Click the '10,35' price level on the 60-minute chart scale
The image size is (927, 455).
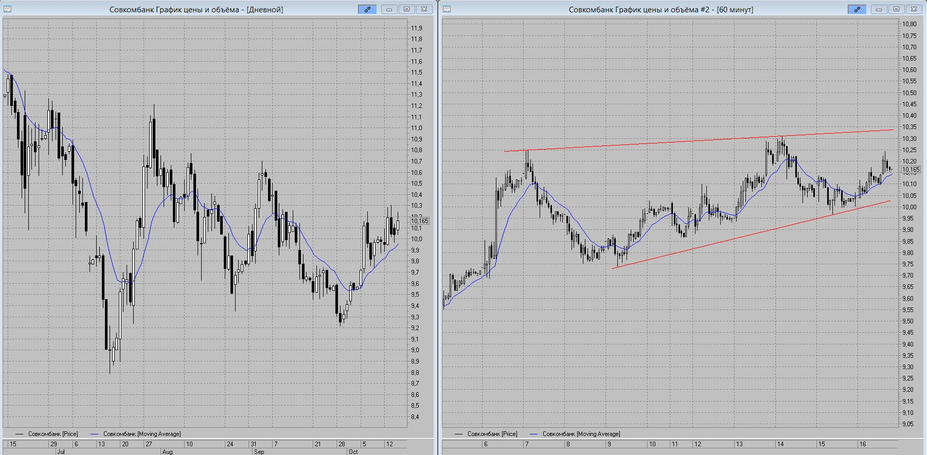tap(910, 127)
